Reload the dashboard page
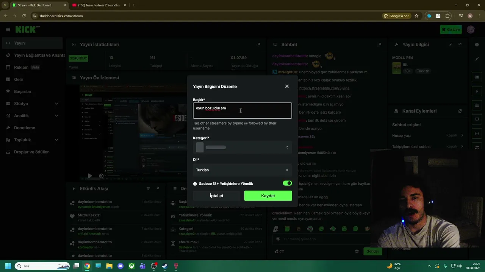Viewport: 485px width, 272px height. coord(24,16)
